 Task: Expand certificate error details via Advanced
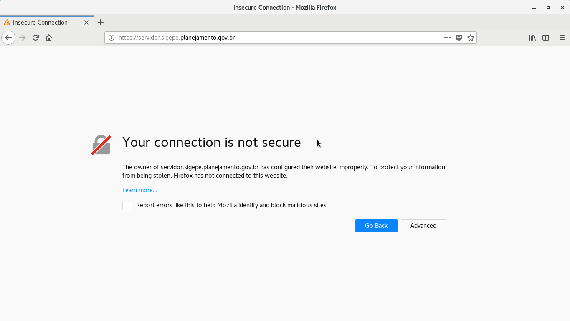point(423,225)
